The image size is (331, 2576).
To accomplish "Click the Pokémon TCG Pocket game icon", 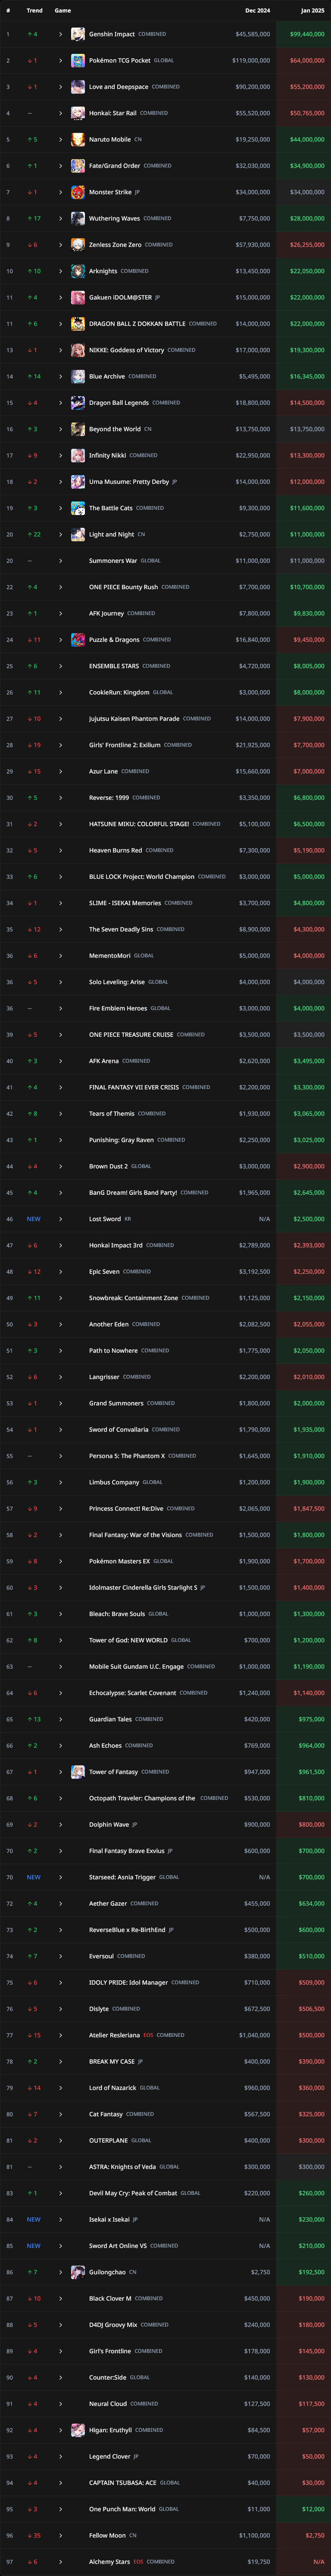I will pos(78,60).
